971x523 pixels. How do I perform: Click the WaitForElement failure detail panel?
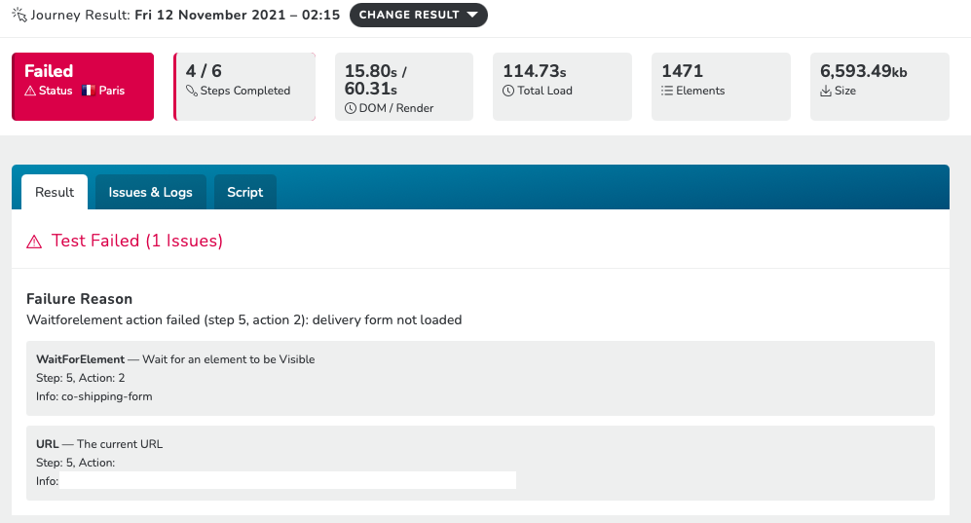(x=480, y=378)
